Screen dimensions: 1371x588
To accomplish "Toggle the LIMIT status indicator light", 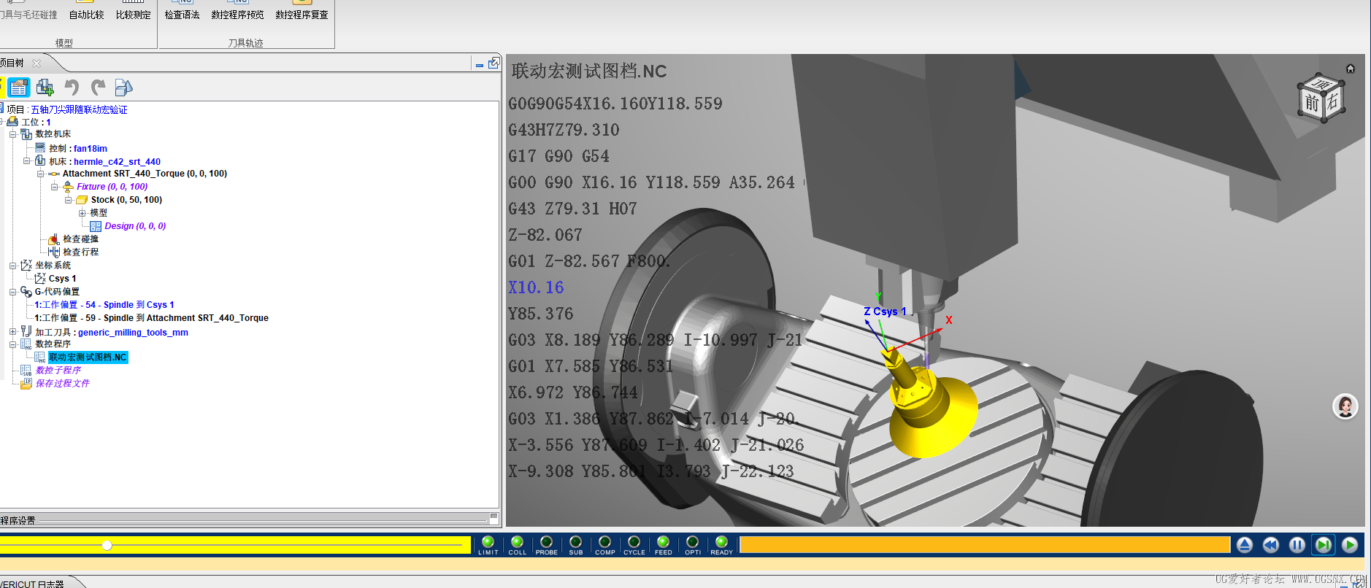I will tap(488, 542).
